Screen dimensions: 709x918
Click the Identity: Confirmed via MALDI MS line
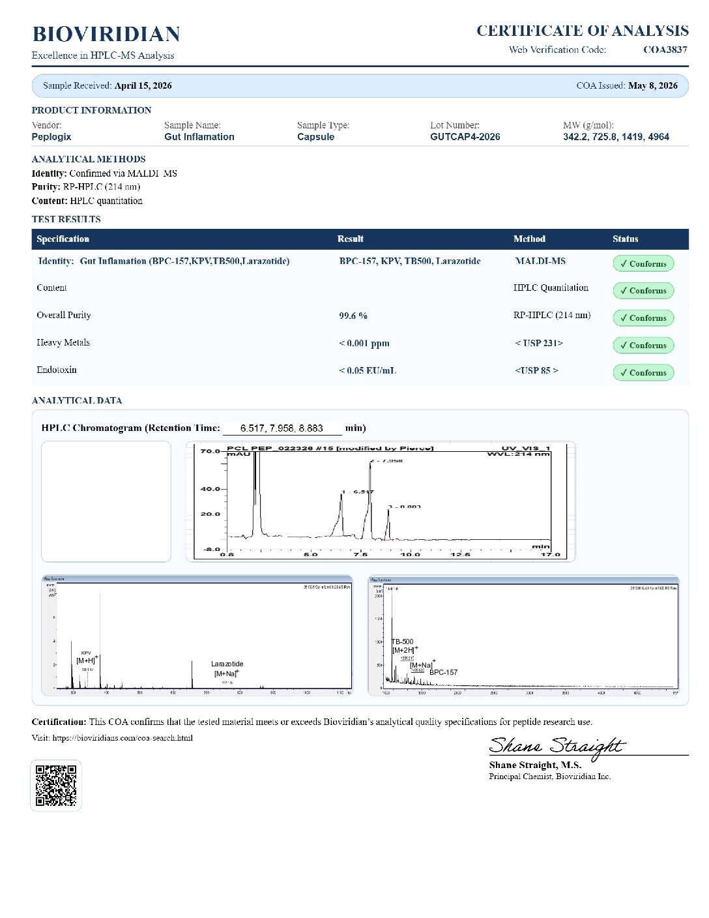point(104,173)
